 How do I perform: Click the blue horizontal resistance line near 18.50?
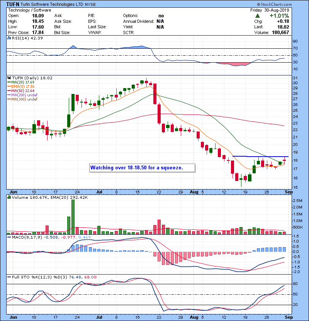pyautogui.click(x=261, y=156)
